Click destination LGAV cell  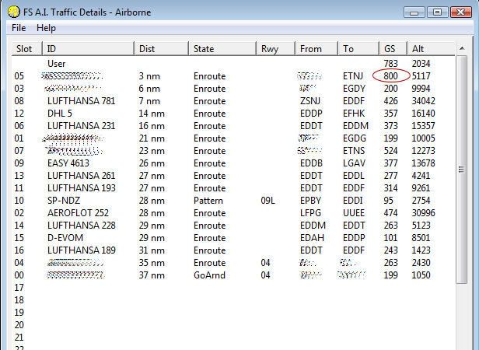[354, 163]
